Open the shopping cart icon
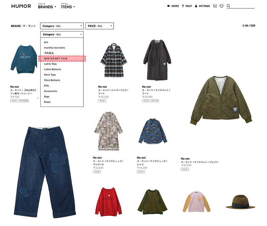 tap(215, 6)
